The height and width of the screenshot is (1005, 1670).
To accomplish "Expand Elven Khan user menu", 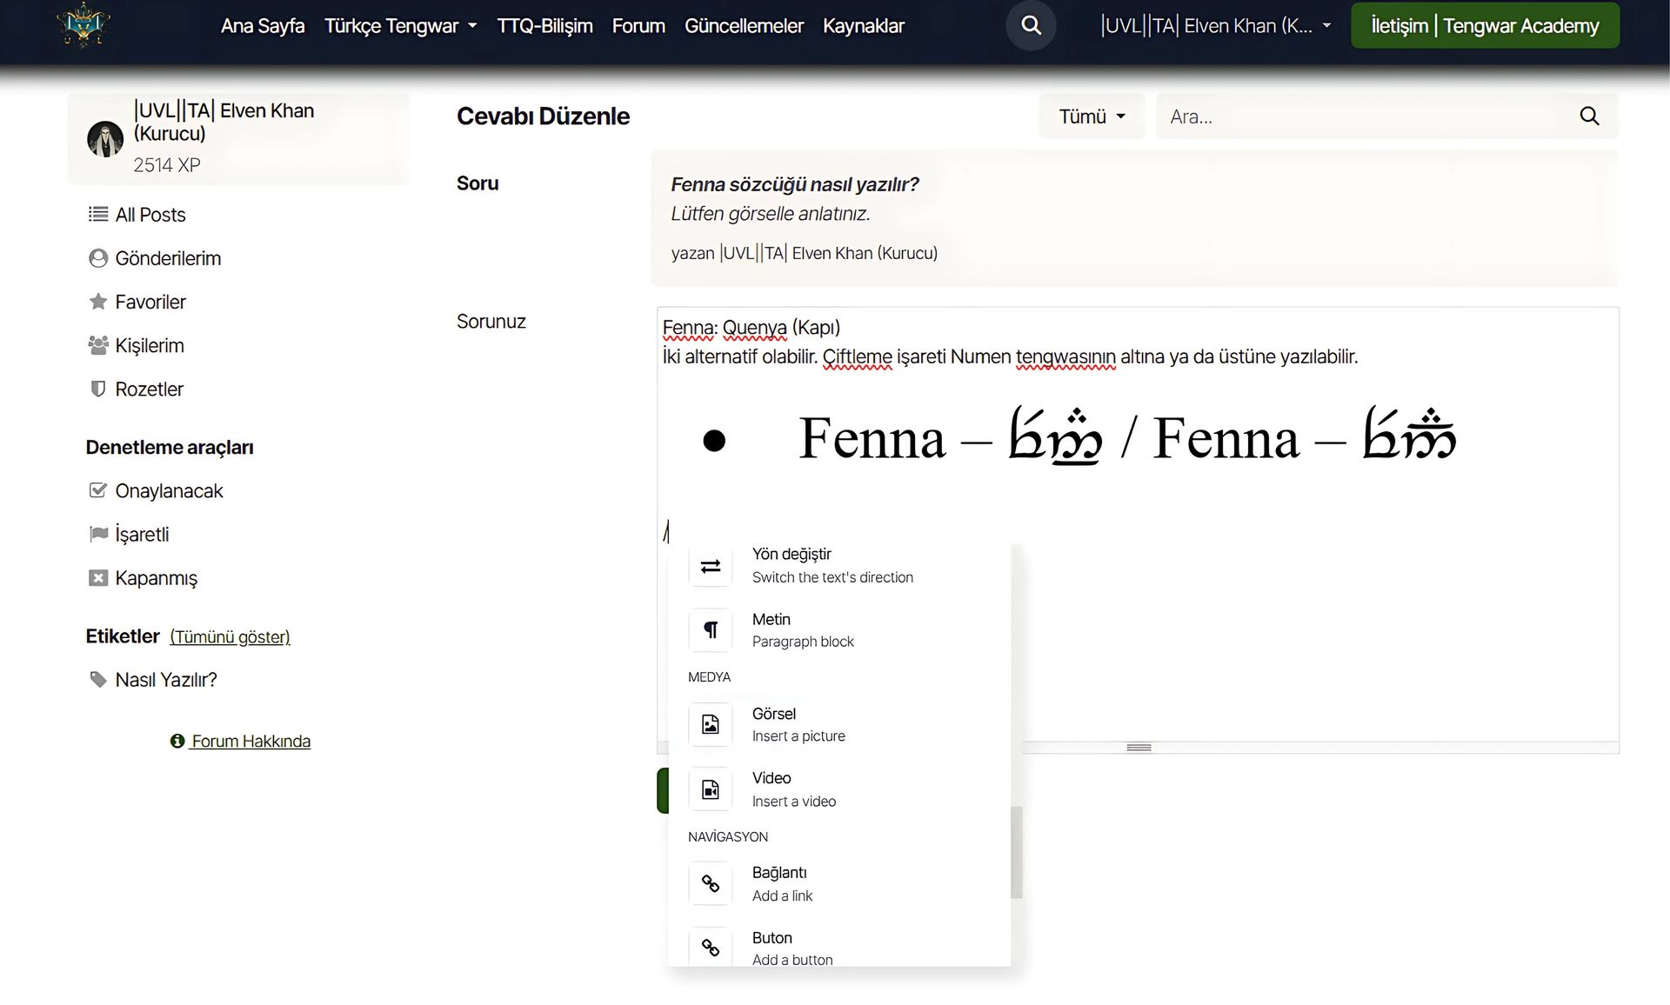I will (1215, 26).
